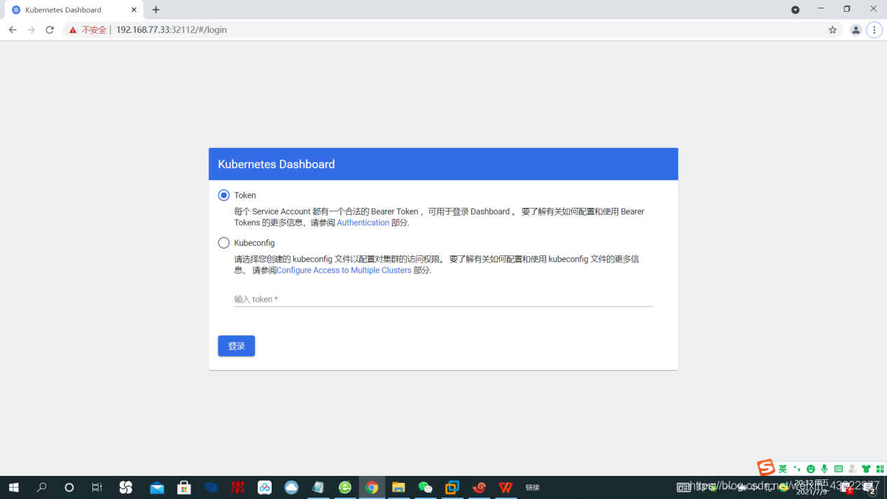887x499 pixels.
Task: Open the Authentication link
Action: (x=363, y=223)
